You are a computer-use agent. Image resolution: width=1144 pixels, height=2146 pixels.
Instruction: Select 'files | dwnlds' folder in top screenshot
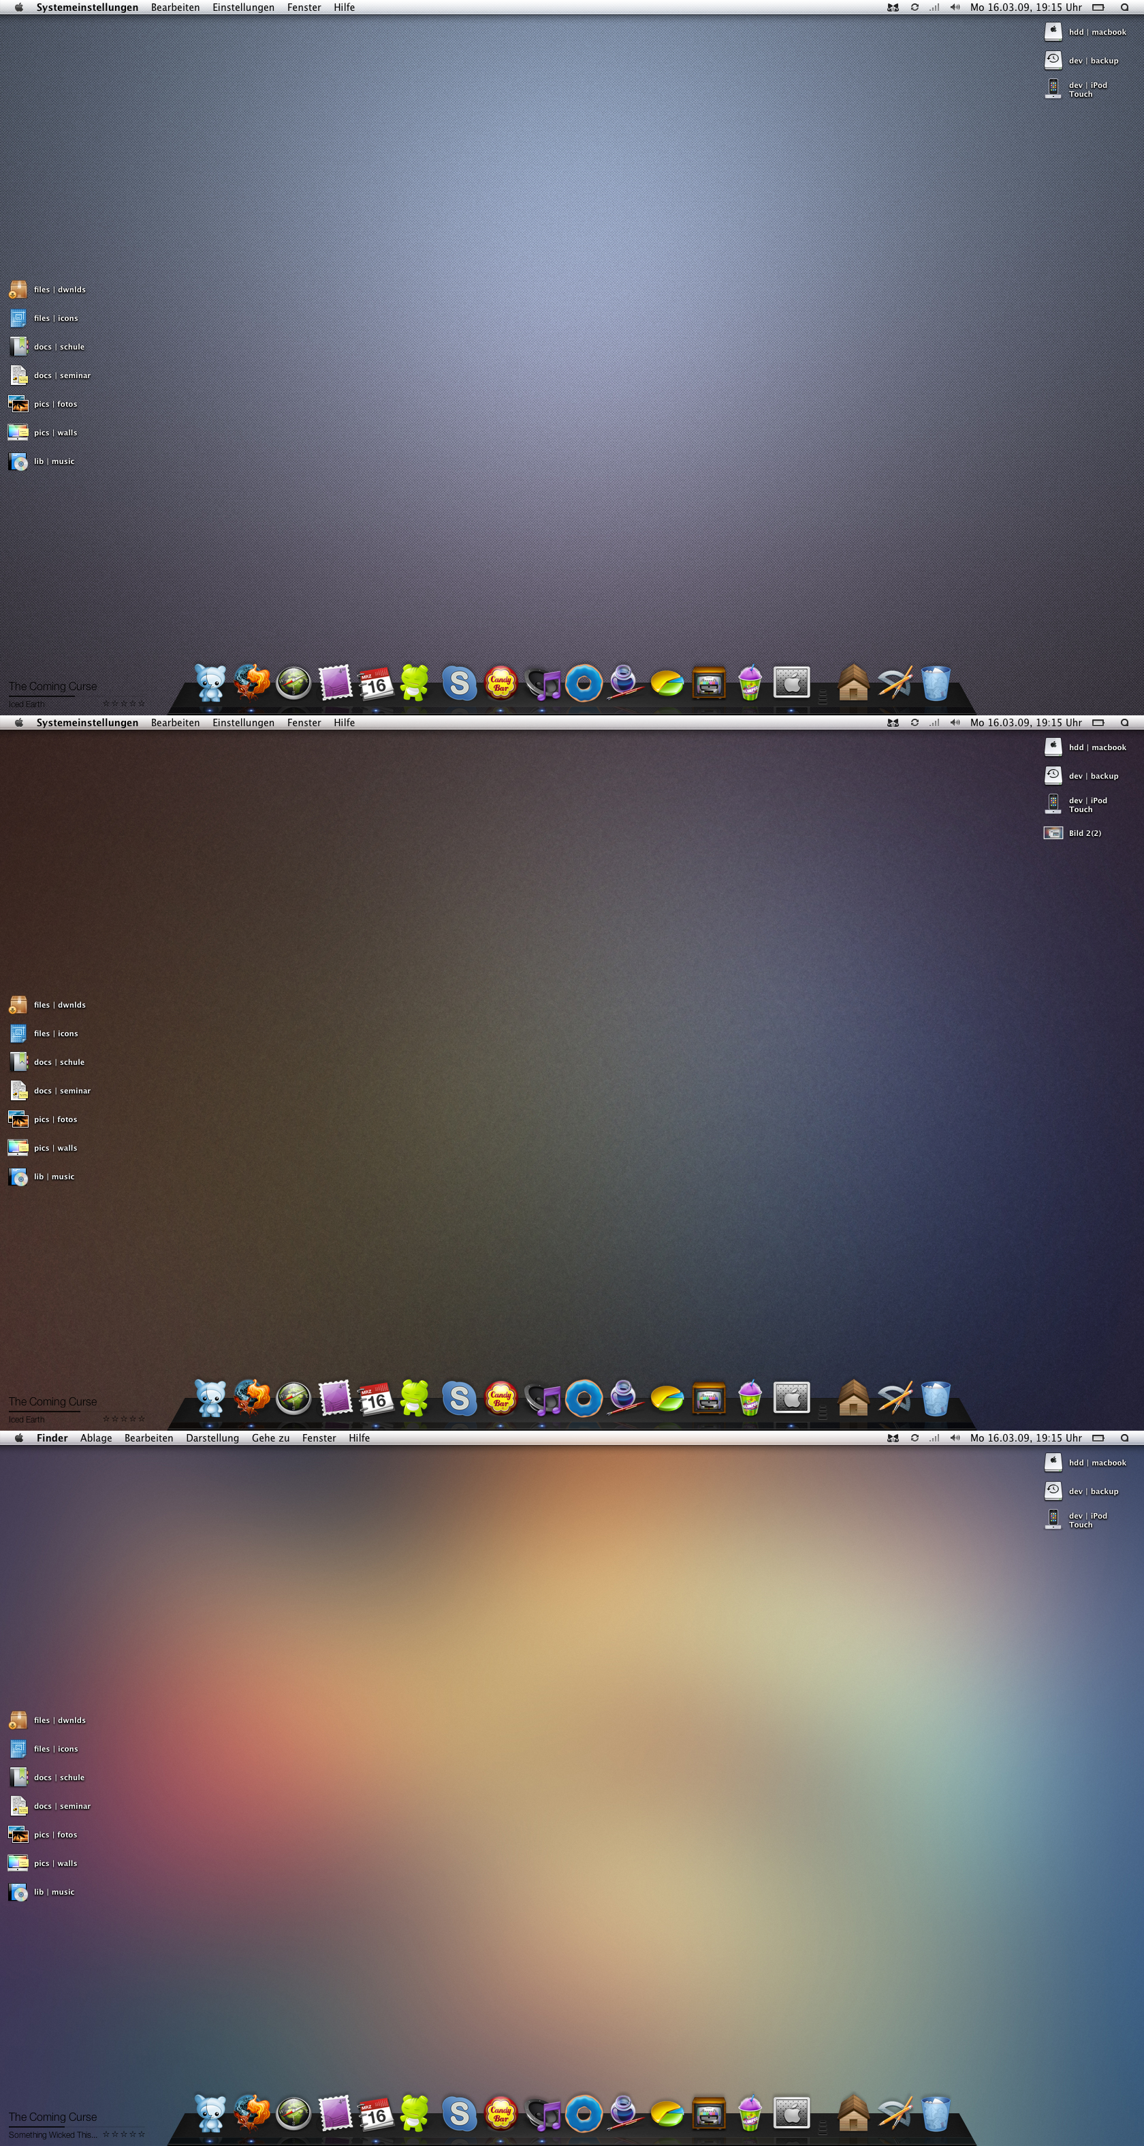(x=48, y=289)
